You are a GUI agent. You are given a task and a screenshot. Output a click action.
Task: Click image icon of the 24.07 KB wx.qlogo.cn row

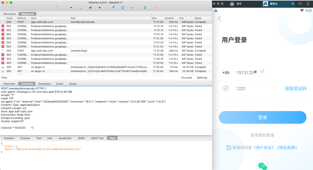tap(3, 67)
